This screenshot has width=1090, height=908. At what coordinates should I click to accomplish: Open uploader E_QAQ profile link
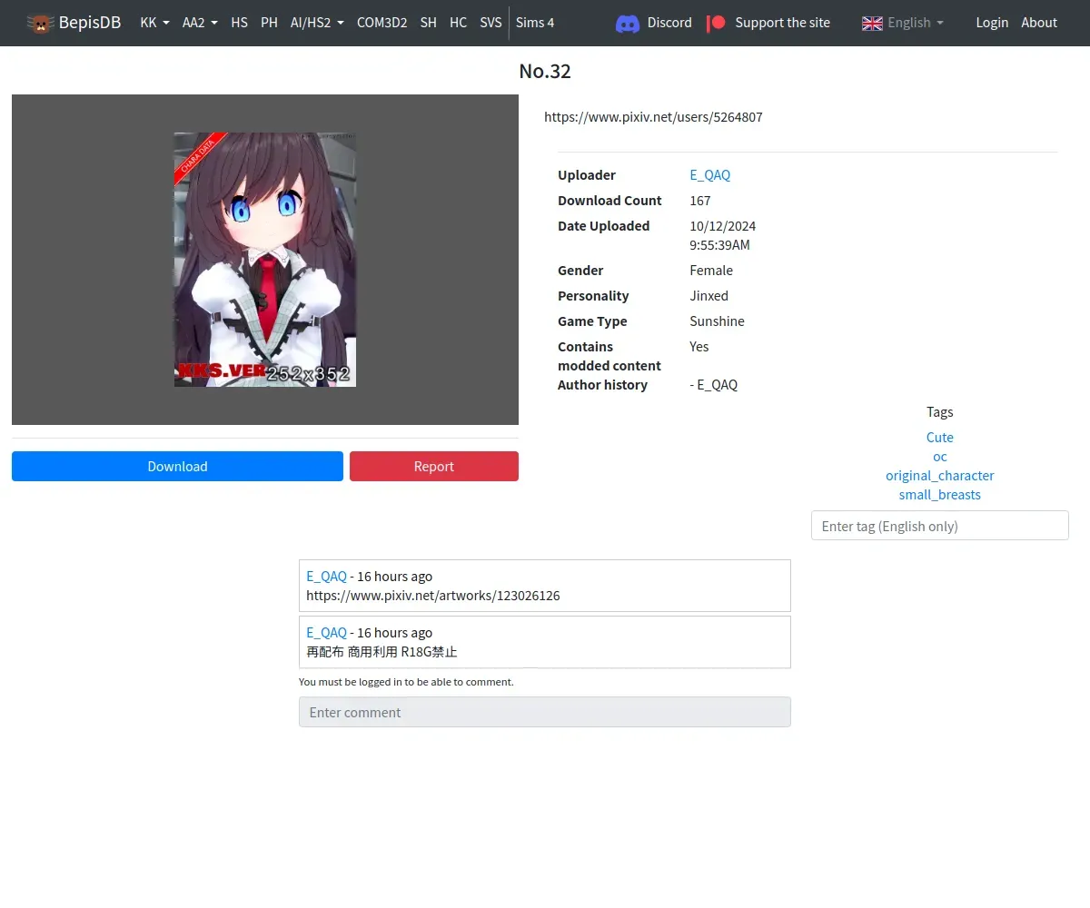pos(710,175)
